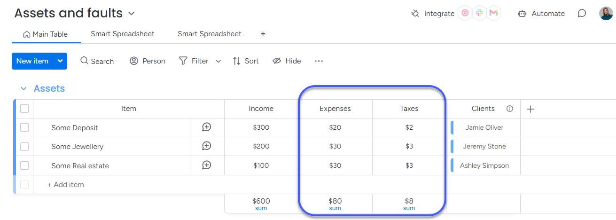Open conversation for Some Jewellery row
Image resolution: width=616 pixels, height=220 pixels.
(x=207, y=146)
